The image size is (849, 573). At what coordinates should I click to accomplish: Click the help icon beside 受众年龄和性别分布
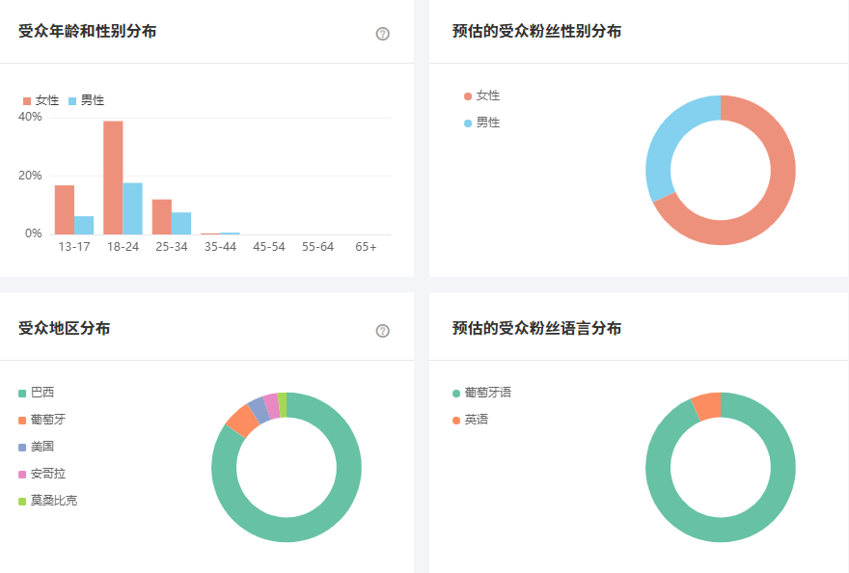point(382,34)
